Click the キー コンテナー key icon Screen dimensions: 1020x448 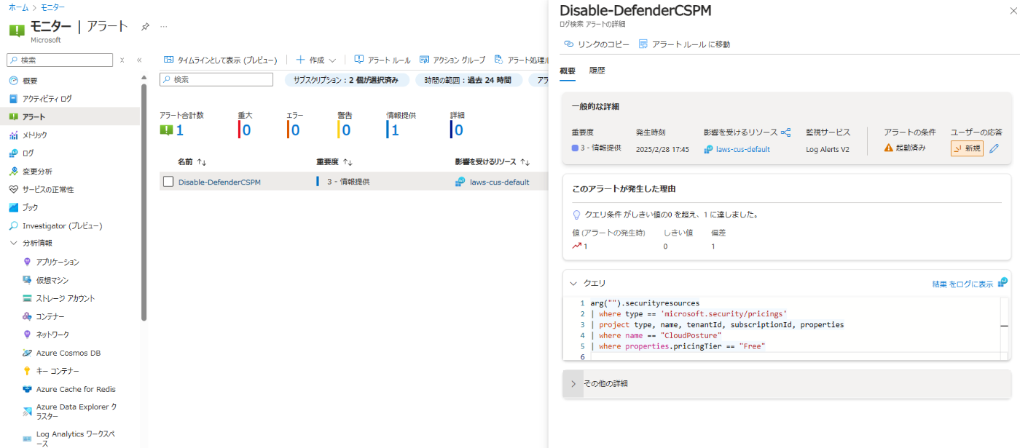coord(27,371)
